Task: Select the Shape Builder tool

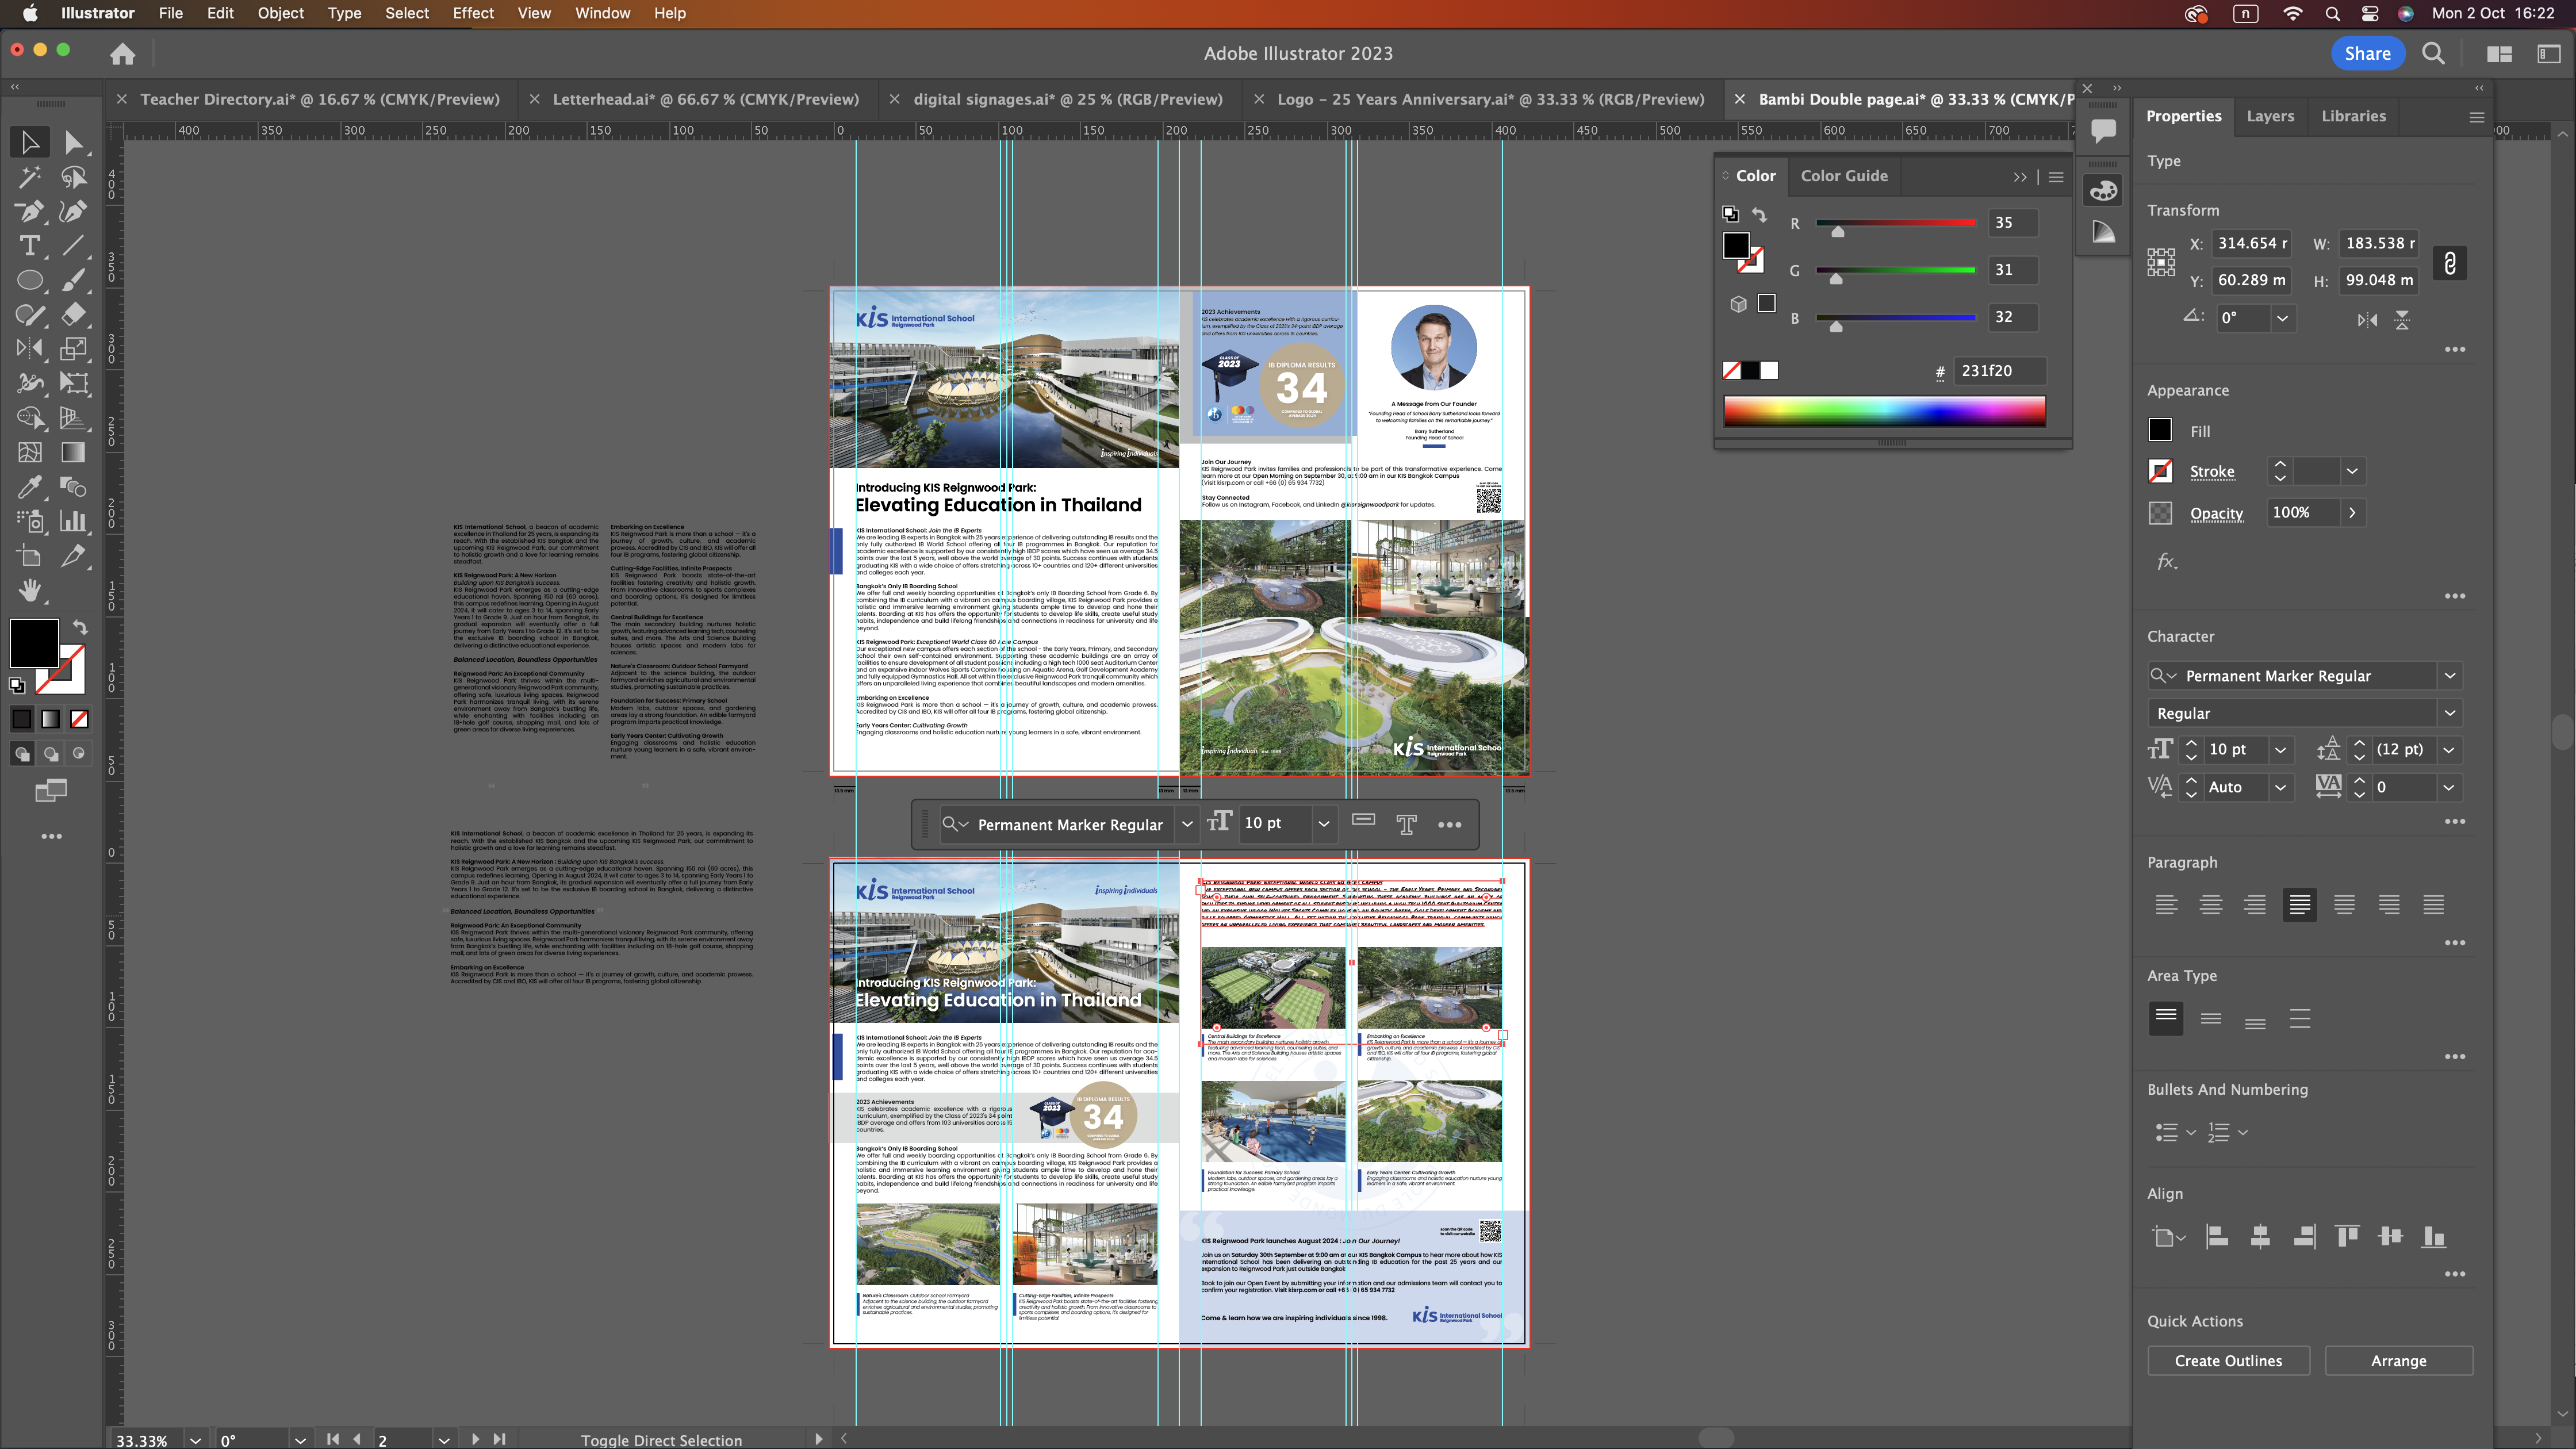Action: click(30, 418)
